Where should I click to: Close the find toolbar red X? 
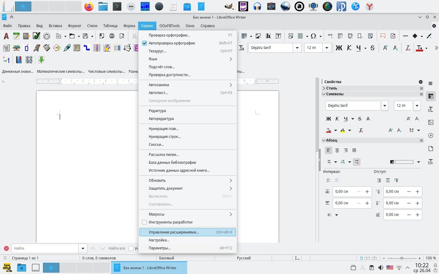point(6,248)
